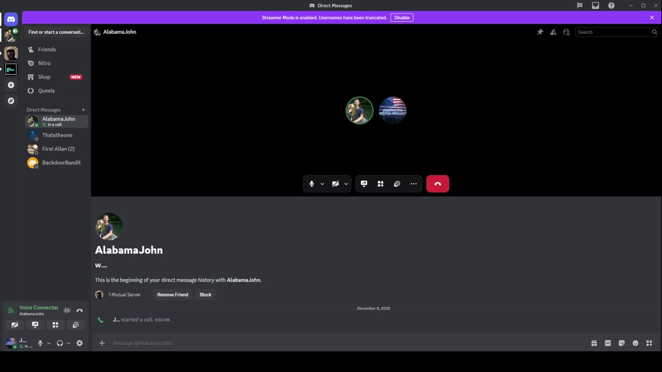Share your screen in call controls
662x372 pixels.
tap(364, 184)
